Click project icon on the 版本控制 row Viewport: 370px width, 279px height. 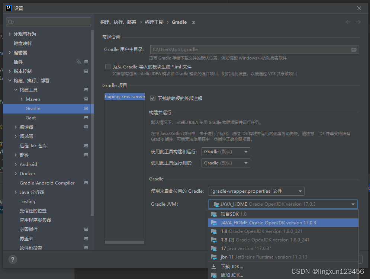86,71
